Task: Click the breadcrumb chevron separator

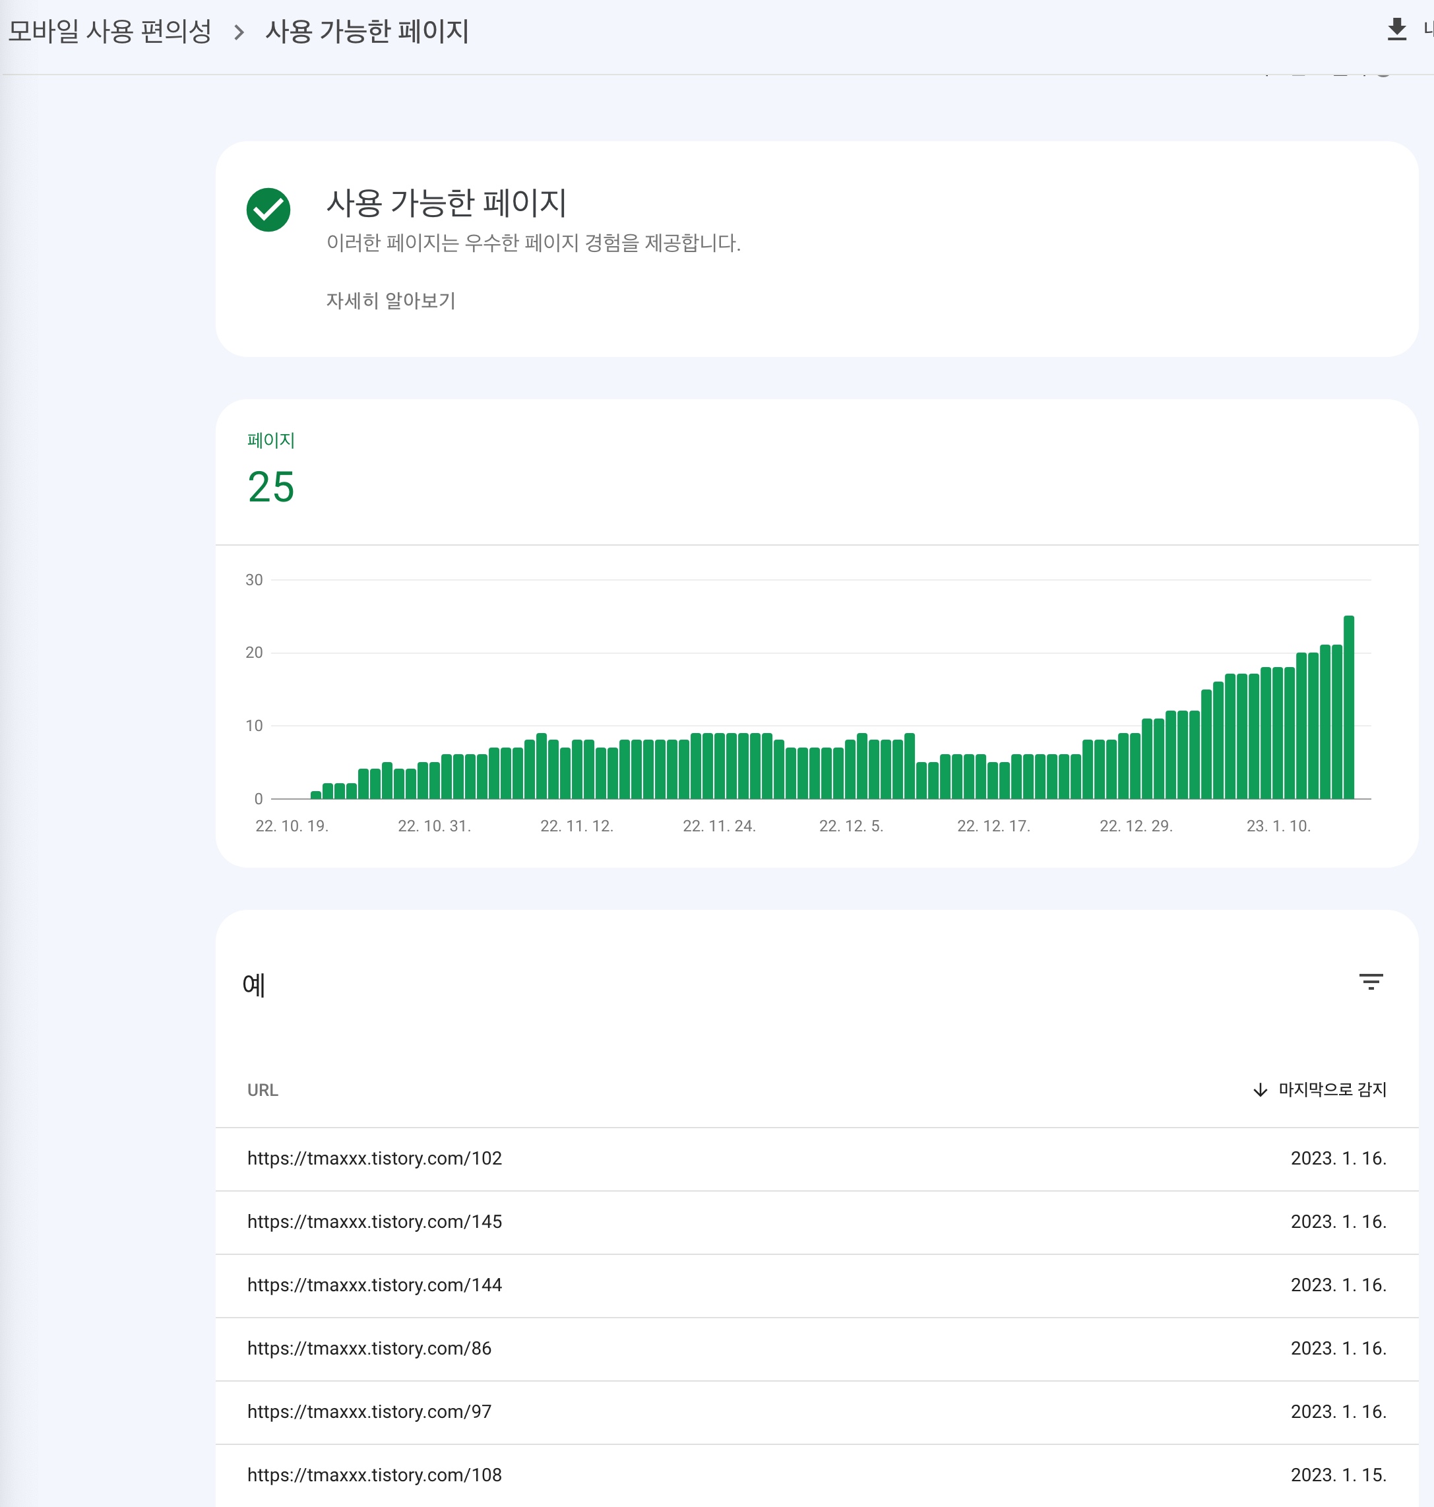Action: coord(239,32)
